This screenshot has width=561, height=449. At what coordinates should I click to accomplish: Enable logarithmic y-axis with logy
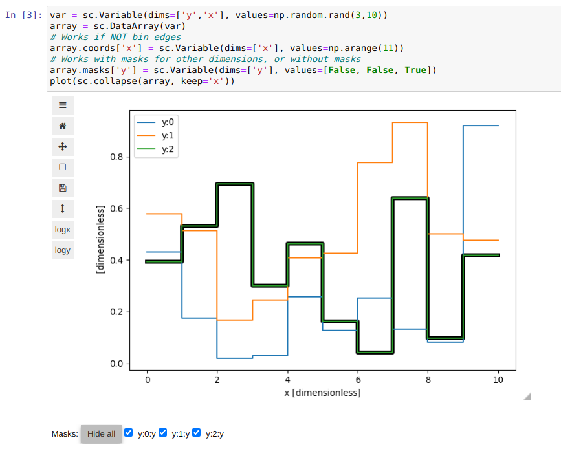tap(62, 250)
